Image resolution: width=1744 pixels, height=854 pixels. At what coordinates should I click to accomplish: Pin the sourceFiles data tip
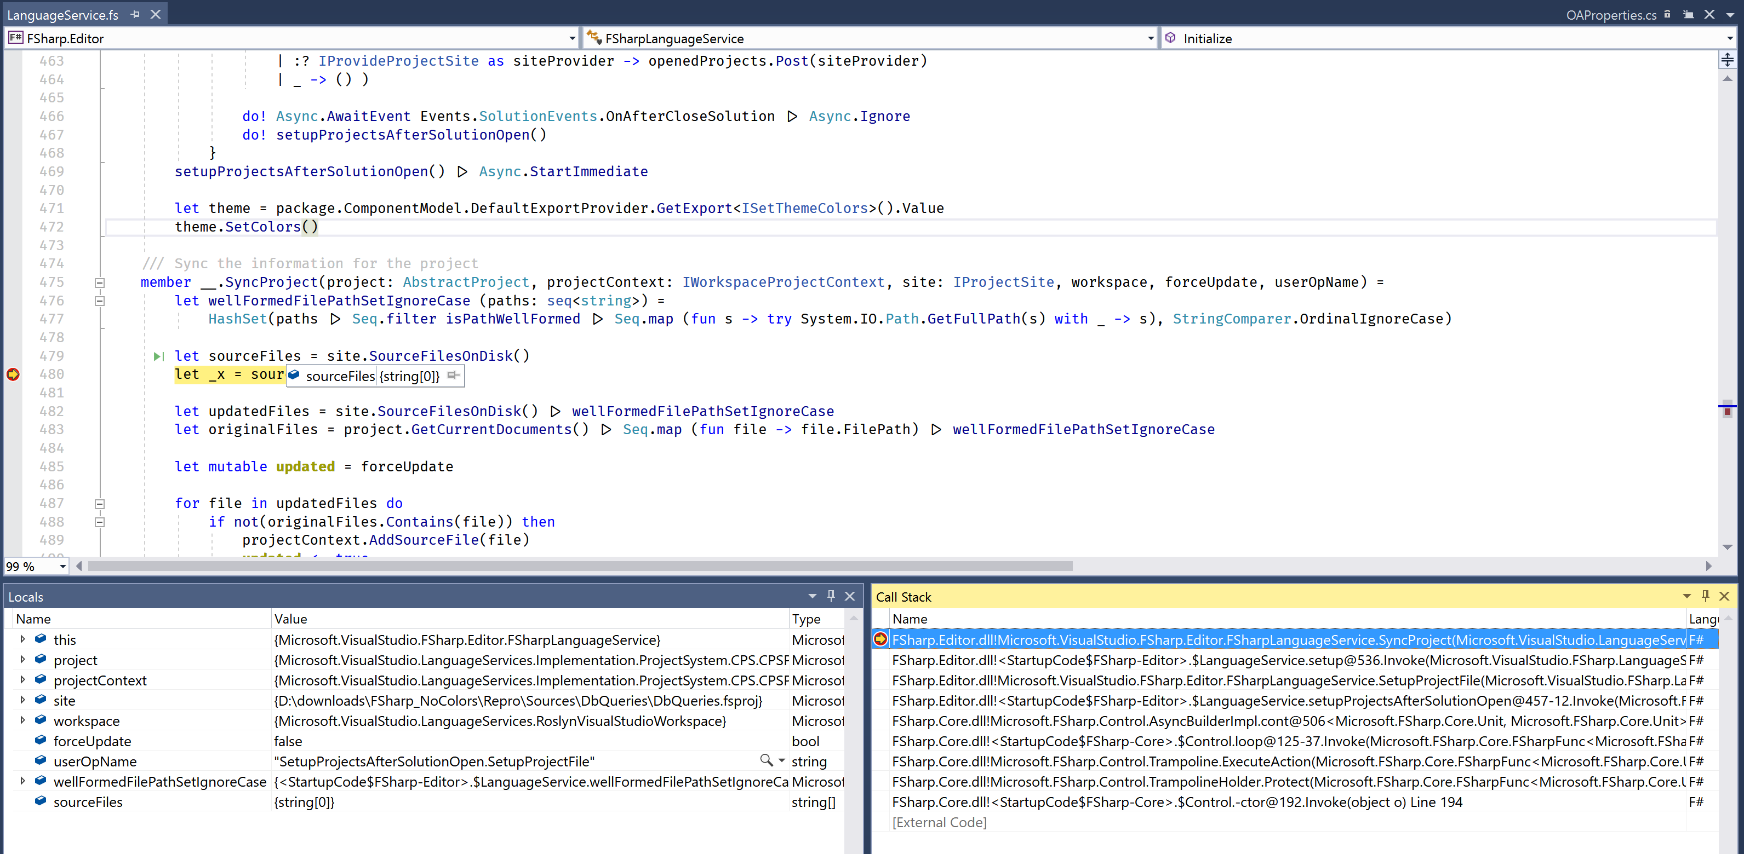454,376
